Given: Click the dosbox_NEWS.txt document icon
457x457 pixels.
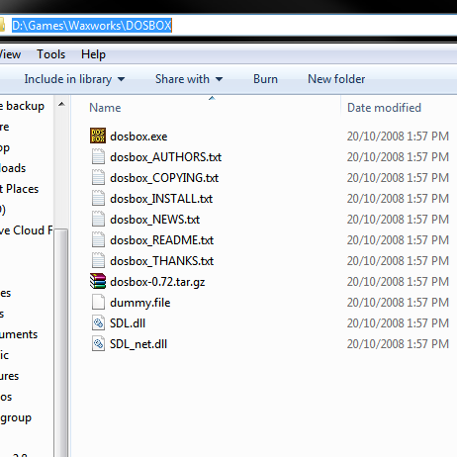Looking at the screenshot, I should [x=98, y=219].
